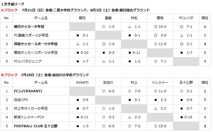Click 加治川FC team name
The width and height of the screenshot is (213, 132).
tap(21, 100)
